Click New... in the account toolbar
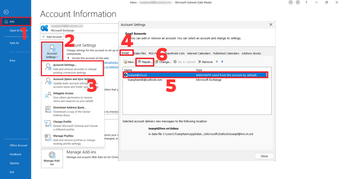342x179 pixels. click(x=129, y=62)
